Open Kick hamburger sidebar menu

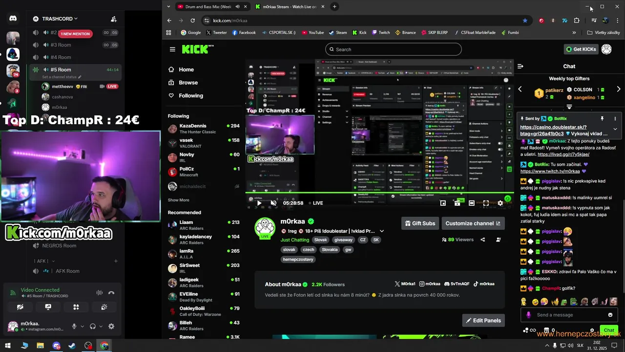[172, 49]
